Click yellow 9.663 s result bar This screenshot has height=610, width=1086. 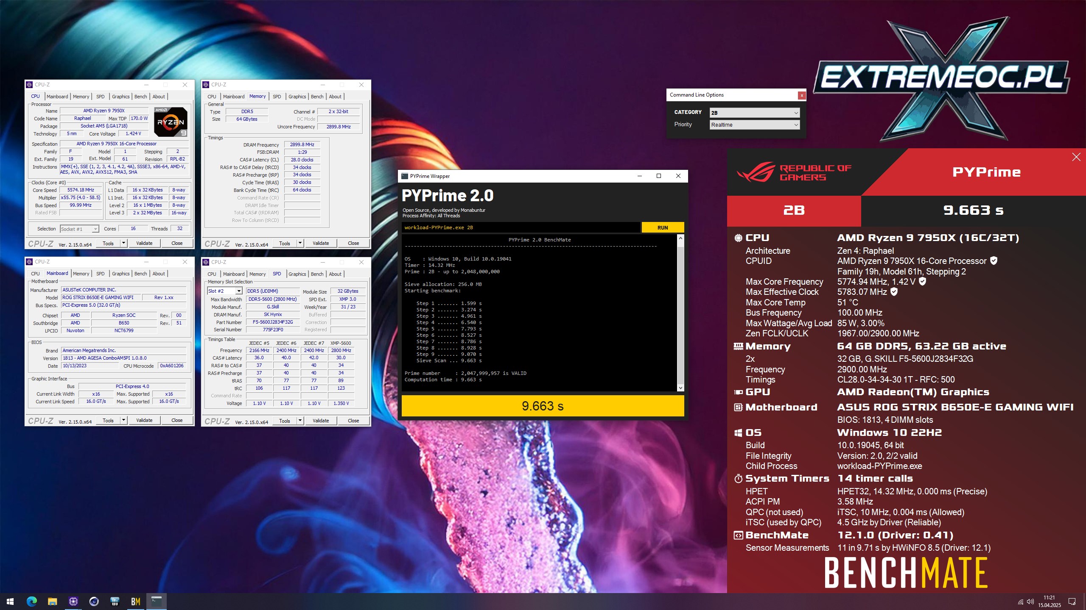(543, 406)
